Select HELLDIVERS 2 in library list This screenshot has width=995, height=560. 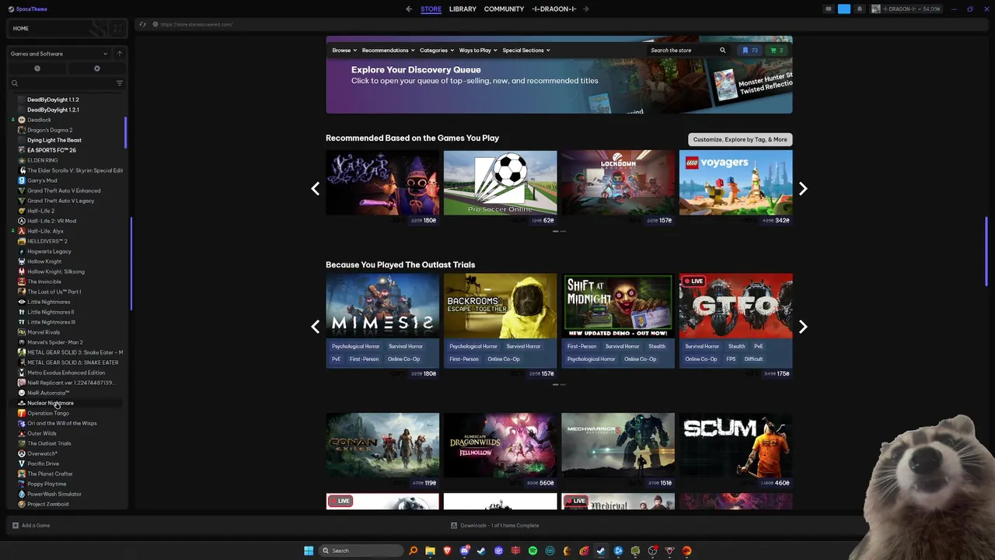[x=47, y=241]
